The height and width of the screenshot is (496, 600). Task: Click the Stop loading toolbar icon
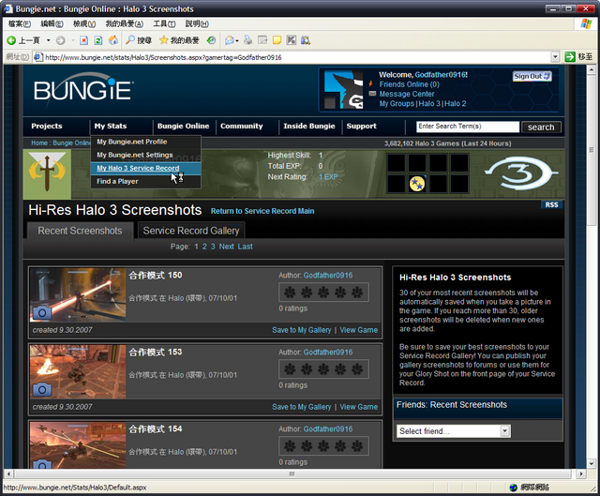click(x=83, y=40)
